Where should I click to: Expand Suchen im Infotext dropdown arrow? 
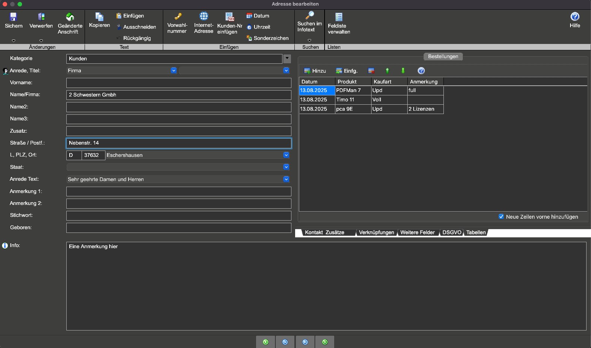coord(309,40)
